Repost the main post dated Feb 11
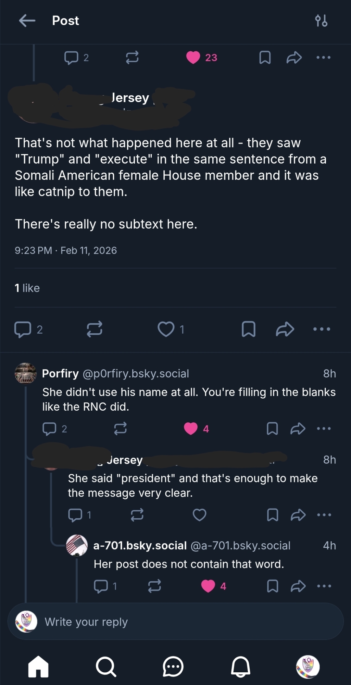Viewport: 351px width, 685px height. 95,329
